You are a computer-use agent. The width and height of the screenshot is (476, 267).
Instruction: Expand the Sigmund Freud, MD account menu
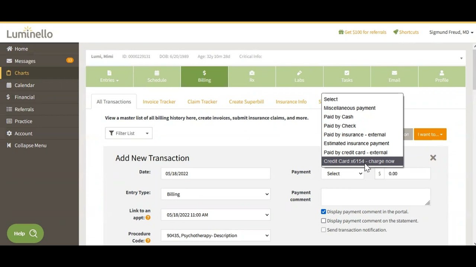click(x=450, y=32)
